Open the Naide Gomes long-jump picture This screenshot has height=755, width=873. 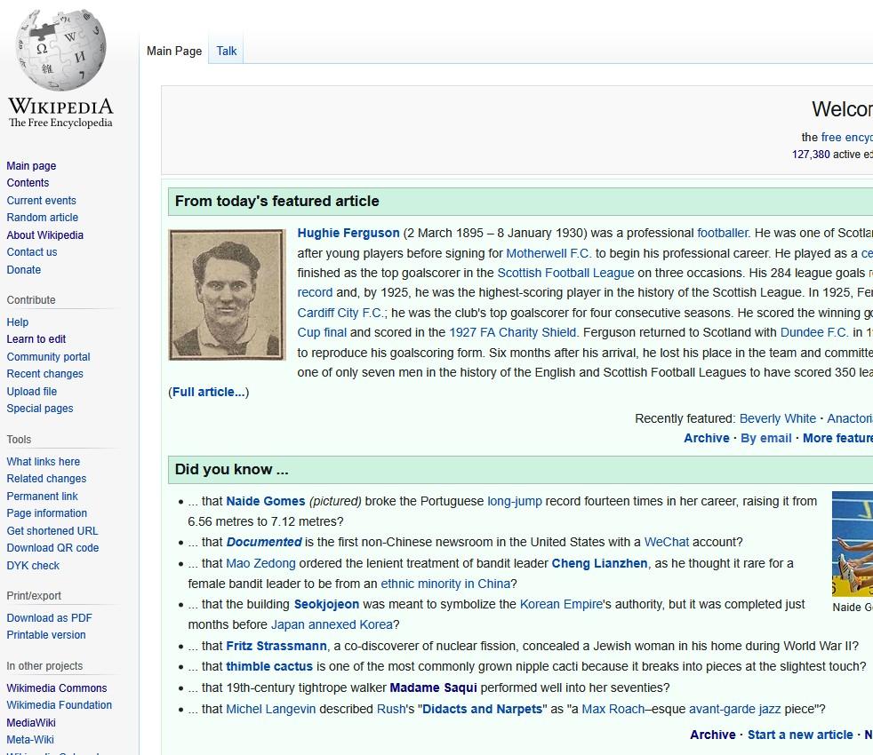[x=852, y=543]
